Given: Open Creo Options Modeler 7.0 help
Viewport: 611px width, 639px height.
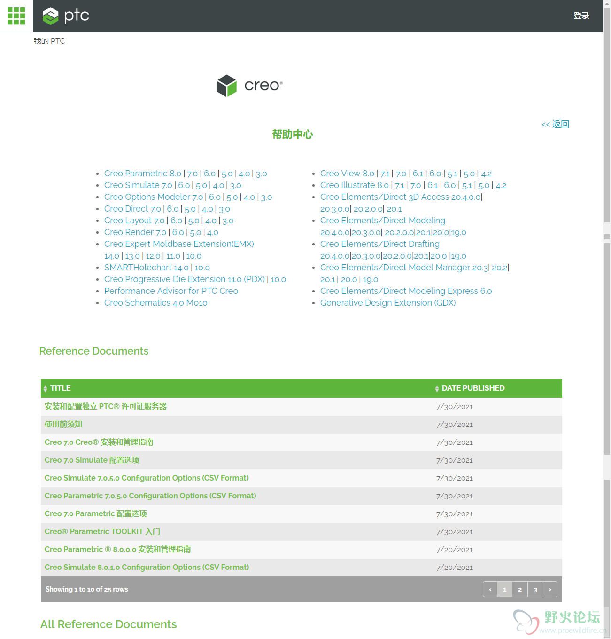Looking at the screenshot, I should [x=154, y=197].
